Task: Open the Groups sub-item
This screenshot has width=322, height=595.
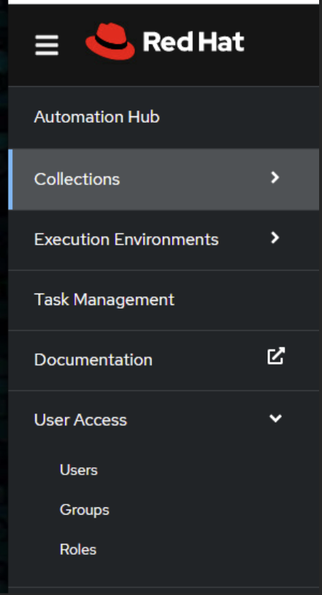Action: point(85,510)
